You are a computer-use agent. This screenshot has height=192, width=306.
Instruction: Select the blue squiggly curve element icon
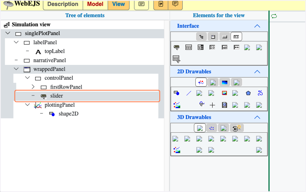tap(260, 93)
